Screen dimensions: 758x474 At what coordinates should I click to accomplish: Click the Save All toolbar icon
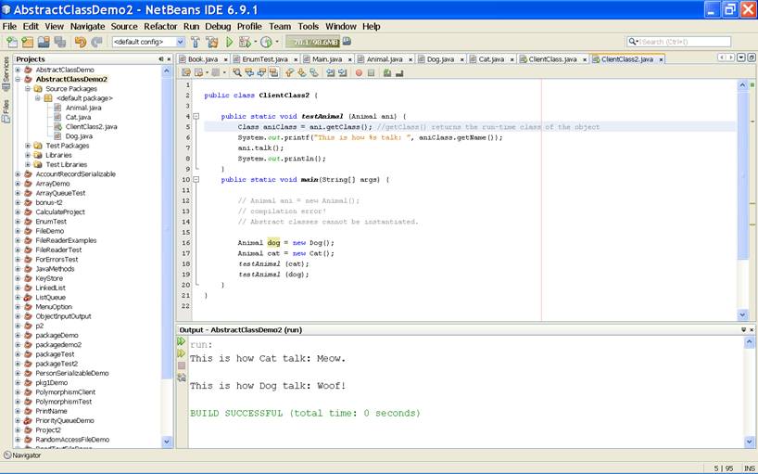click(x=59, y=42)
